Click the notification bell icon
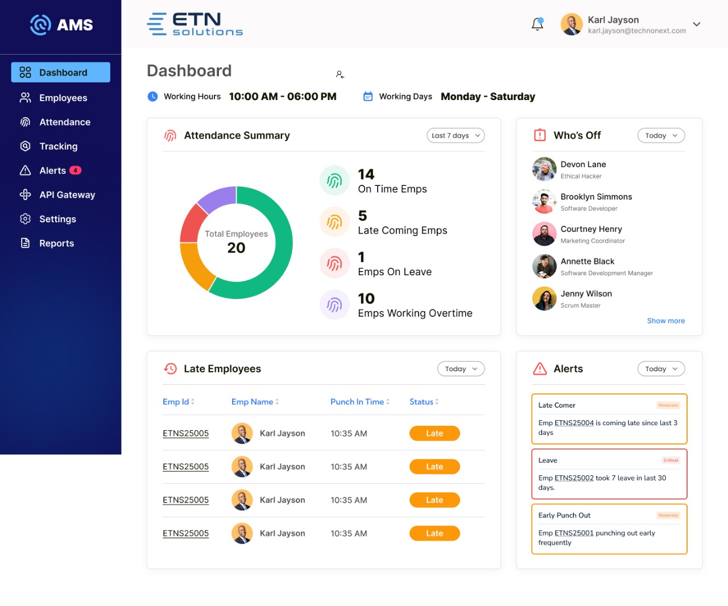Image resolution: width=728 pixels, height=606 pixels. tap(537, 24)
